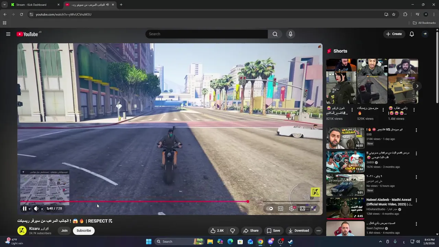Open options for 3ABSI video
439x247 pixels.
point(416,154)
